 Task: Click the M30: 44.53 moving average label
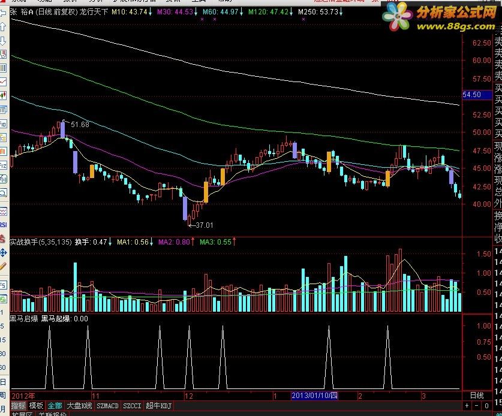pyautogui.click(x=178, y=12)
